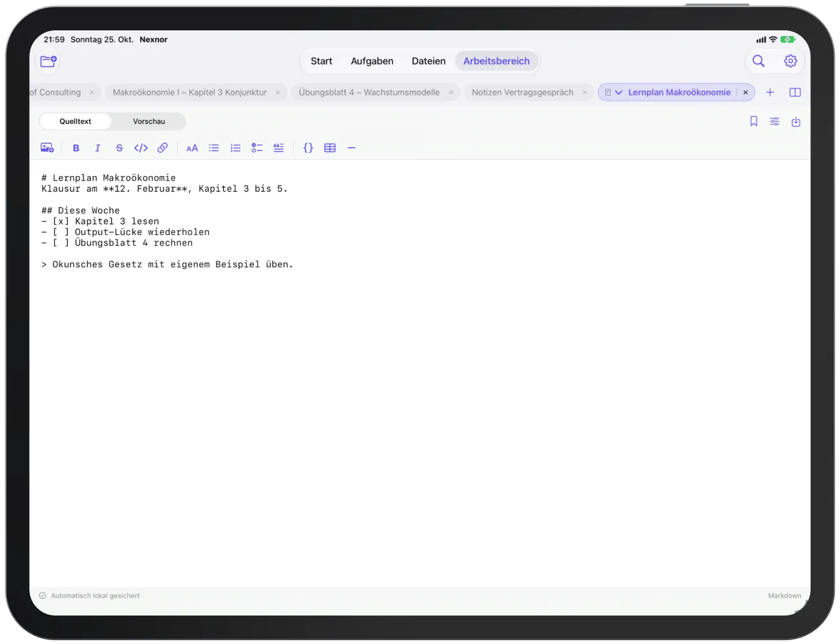
Task: Create a new folder with the folder-plus icon
Action: [x=48, y=61]
